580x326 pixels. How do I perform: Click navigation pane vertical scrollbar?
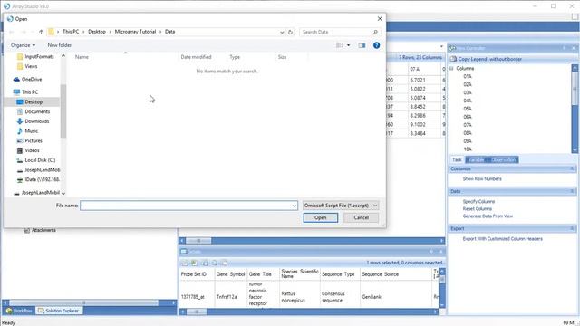coord(63,110)
